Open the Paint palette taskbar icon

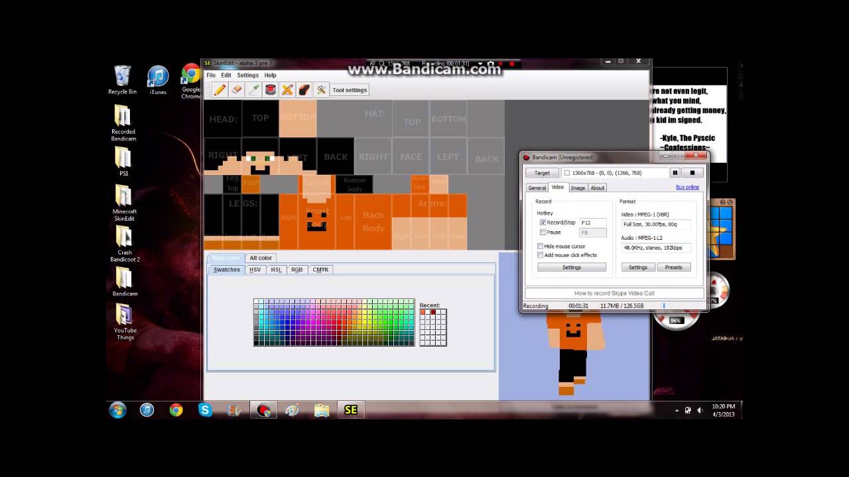pyautogui.click(x=292, y=410)
